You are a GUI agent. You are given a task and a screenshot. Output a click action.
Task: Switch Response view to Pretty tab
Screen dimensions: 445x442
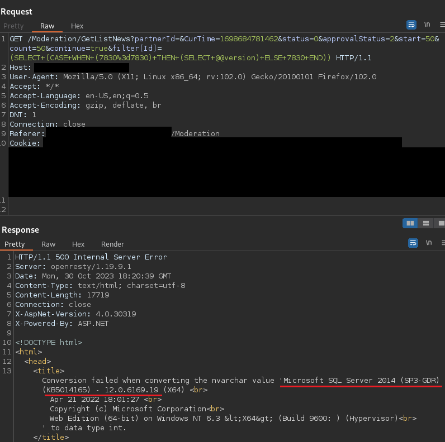point(15,244)
